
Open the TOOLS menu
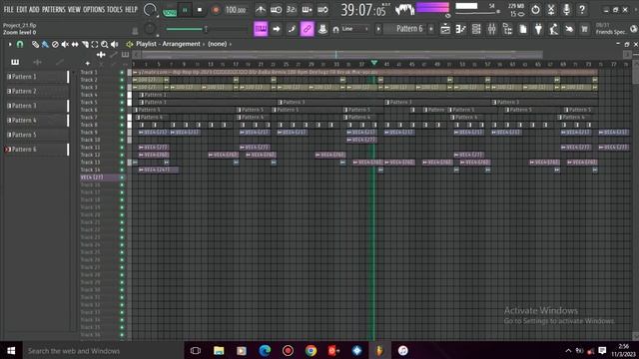click(x=115, y=9)
